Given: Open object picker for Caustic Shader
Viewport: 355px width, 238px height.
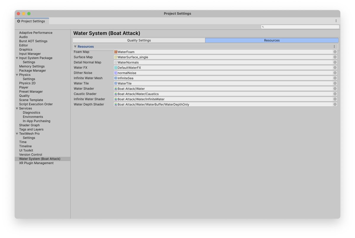Looking at the screenshot, I should [335, 94].
